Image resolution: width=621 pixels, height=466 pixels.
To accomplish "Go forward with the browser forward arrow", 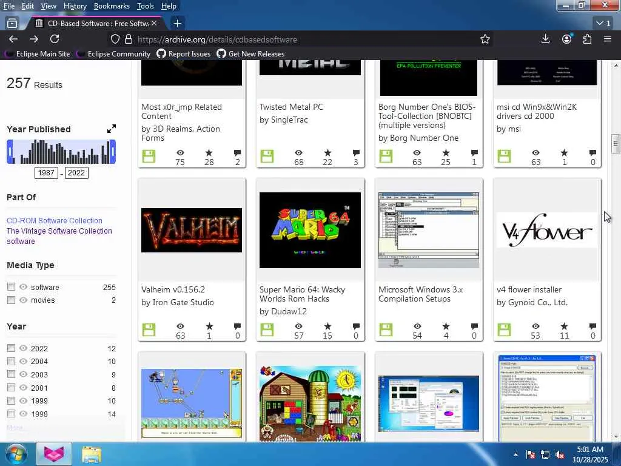I will click(34, 39).
